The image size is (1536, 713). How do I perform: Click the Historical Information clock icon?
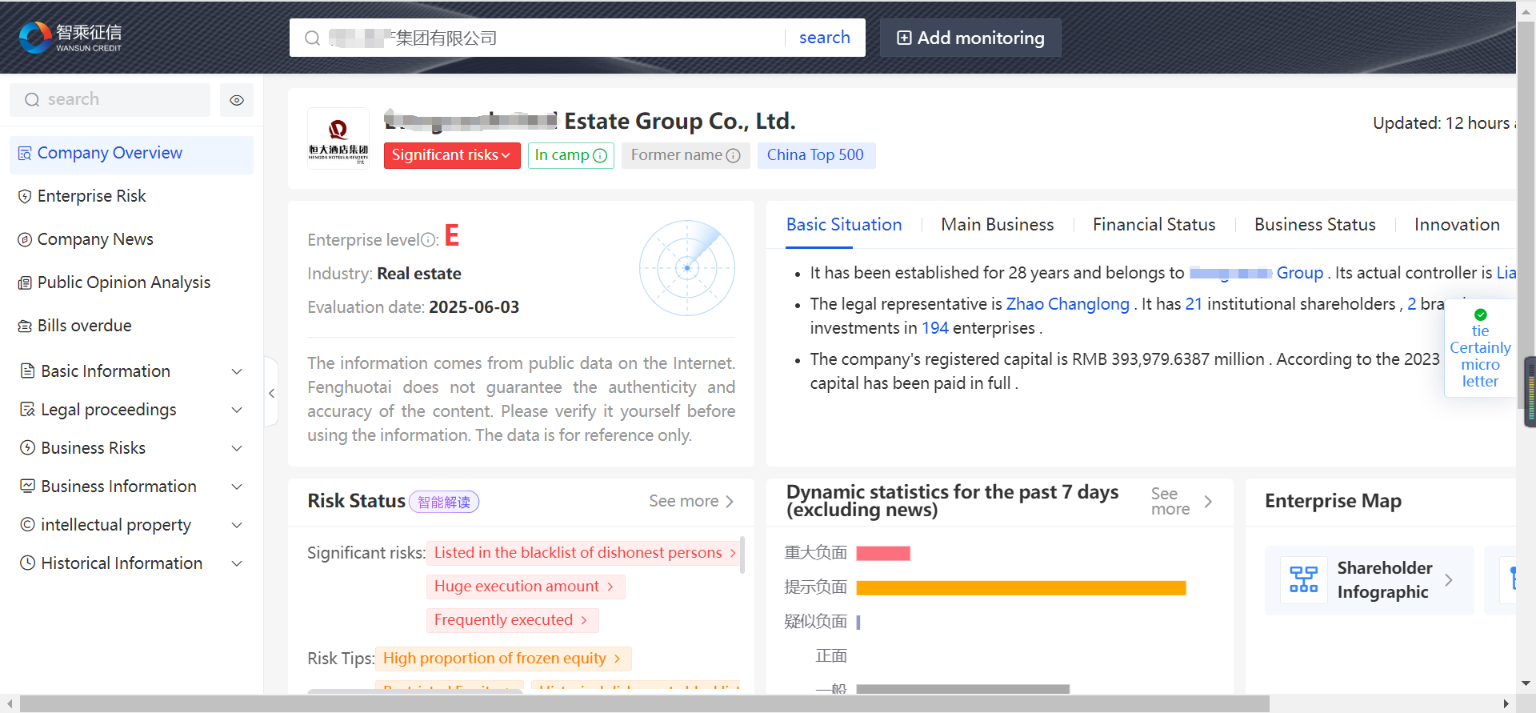pyautogui.click(x=27, y=563)
